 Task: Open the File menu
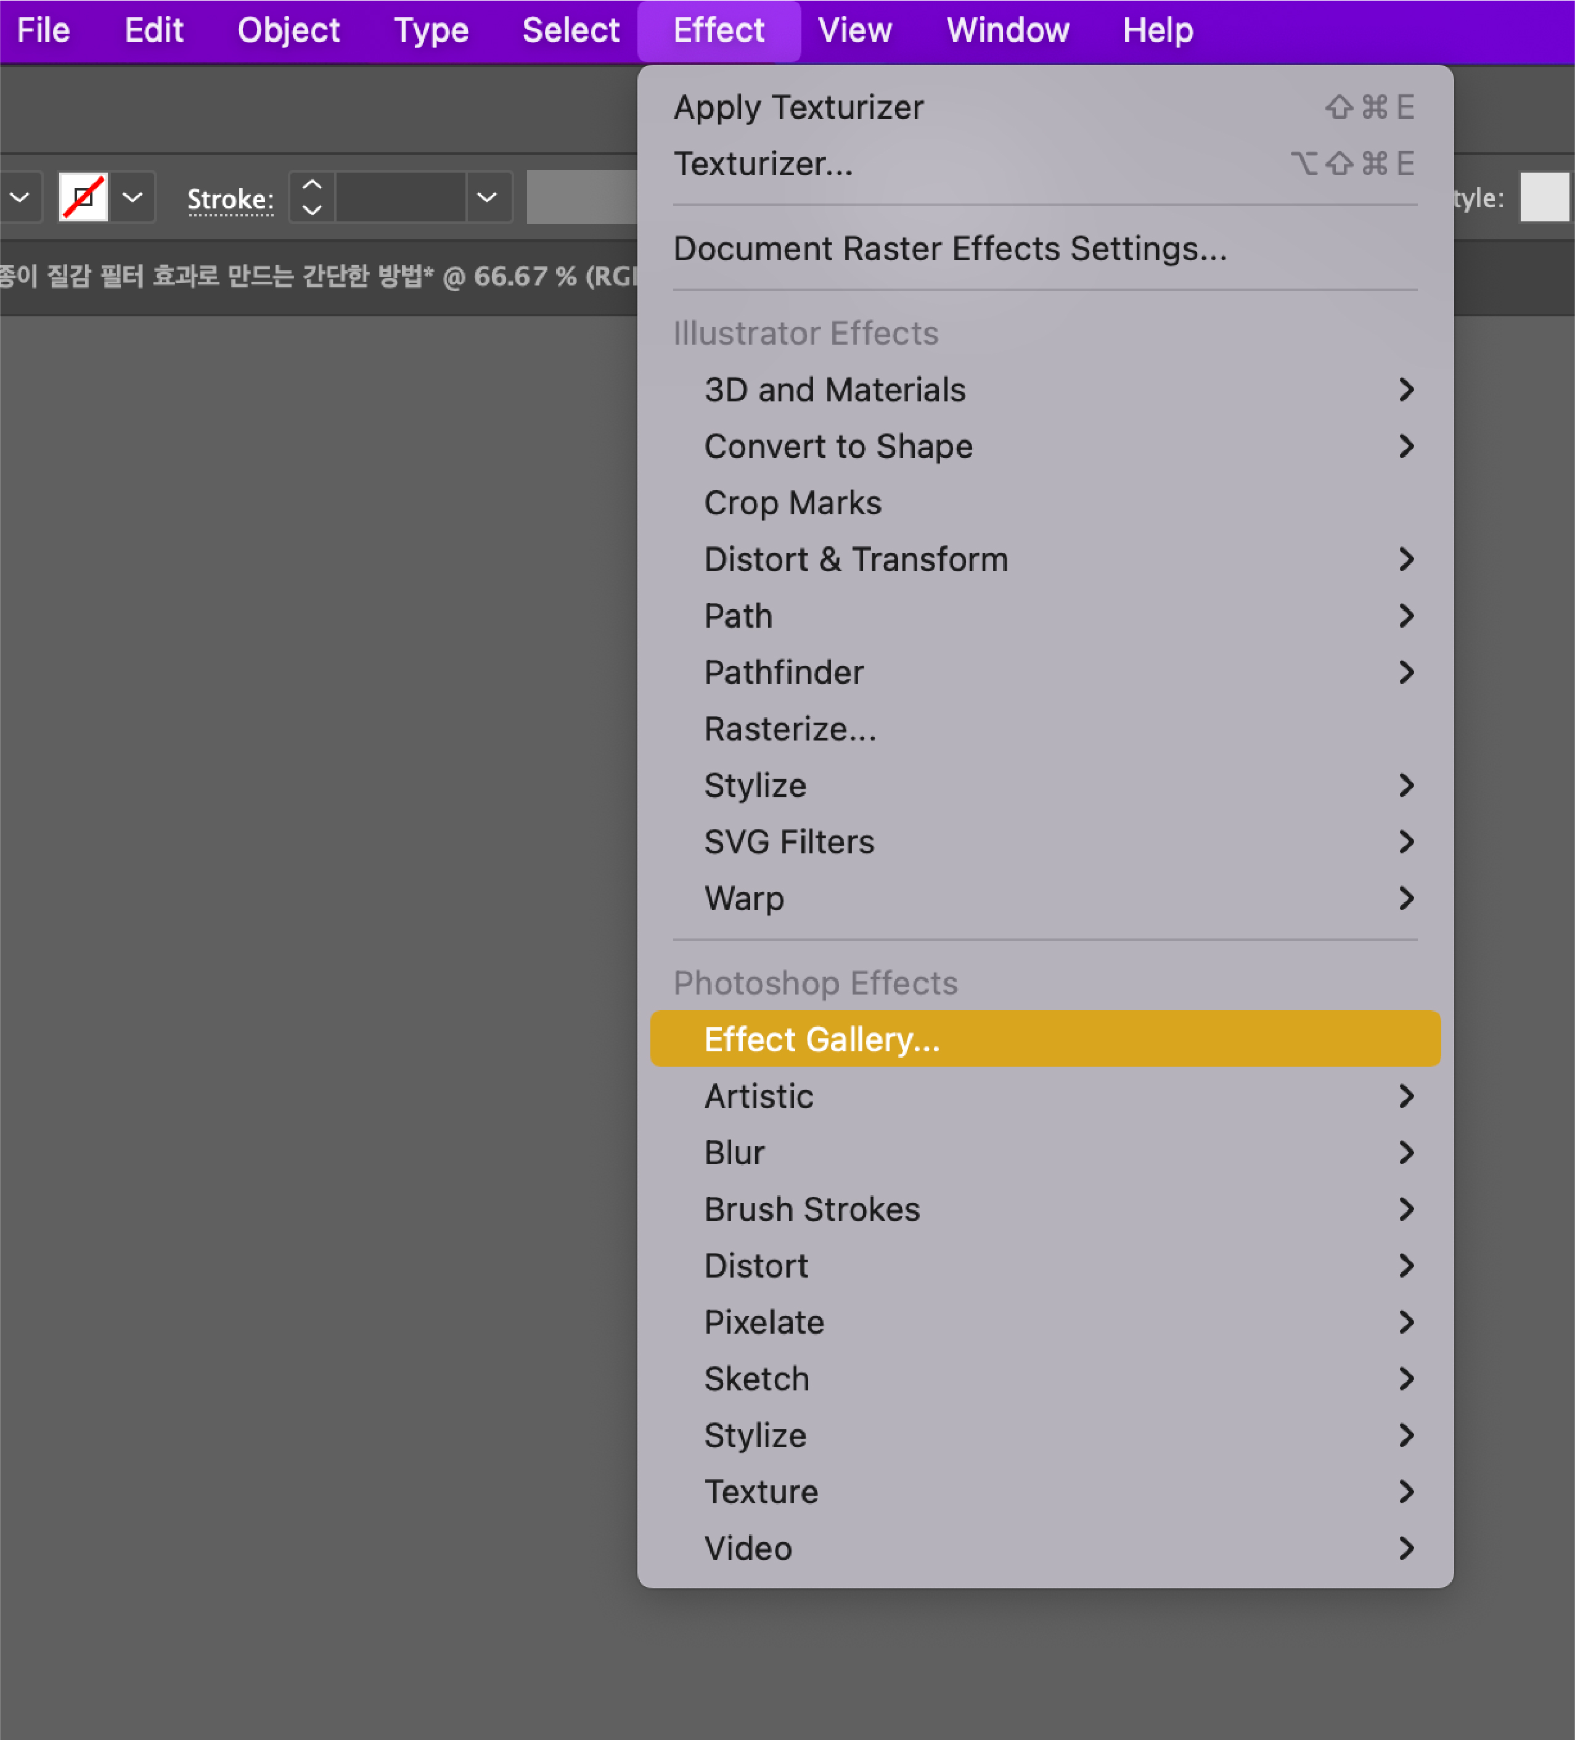click(43, 31)
